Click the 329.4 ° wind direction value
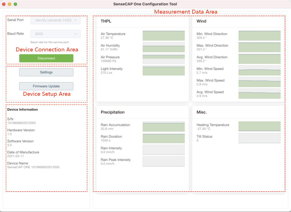Image resolution: width=291 pixels, height=212 pixels. tap(202, 38)
